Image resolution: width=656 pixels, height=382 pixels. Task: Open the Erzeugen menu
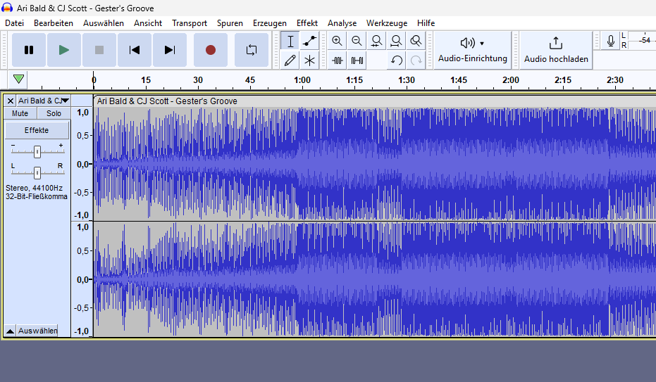(x=269, y=23)
